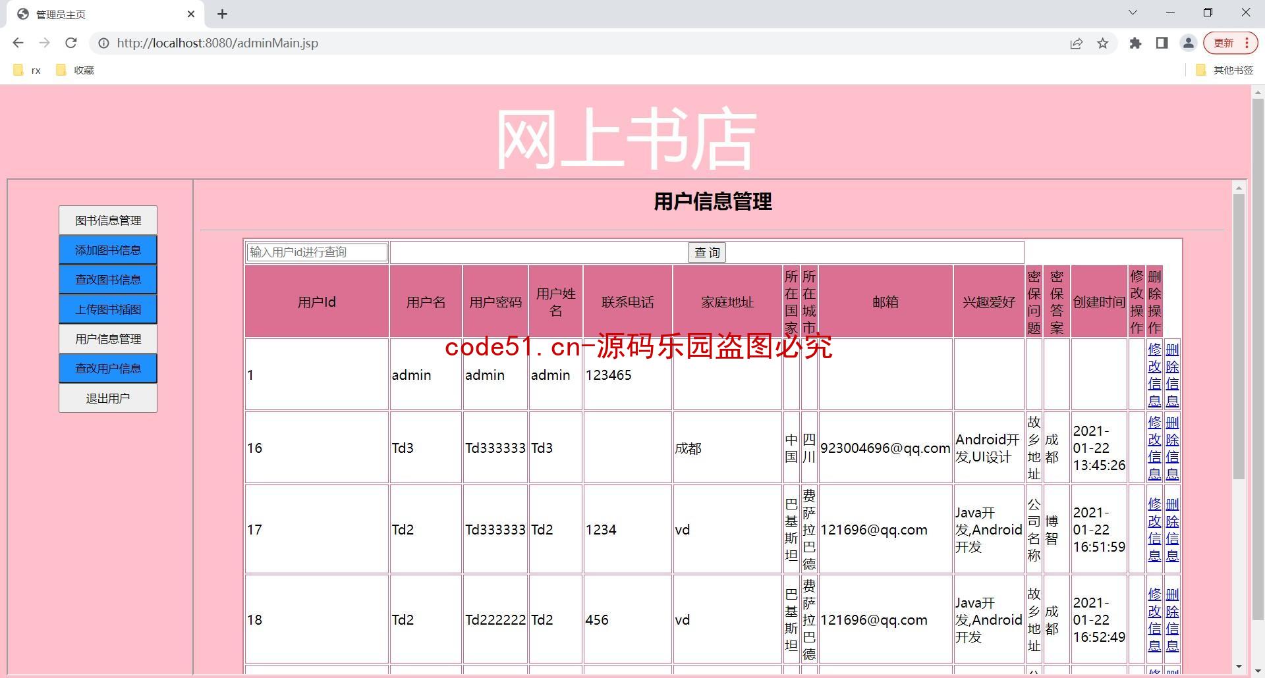Click the 查询 search button
The height and width of the screenshot is (678, 1265).
(x=707, y=252)
